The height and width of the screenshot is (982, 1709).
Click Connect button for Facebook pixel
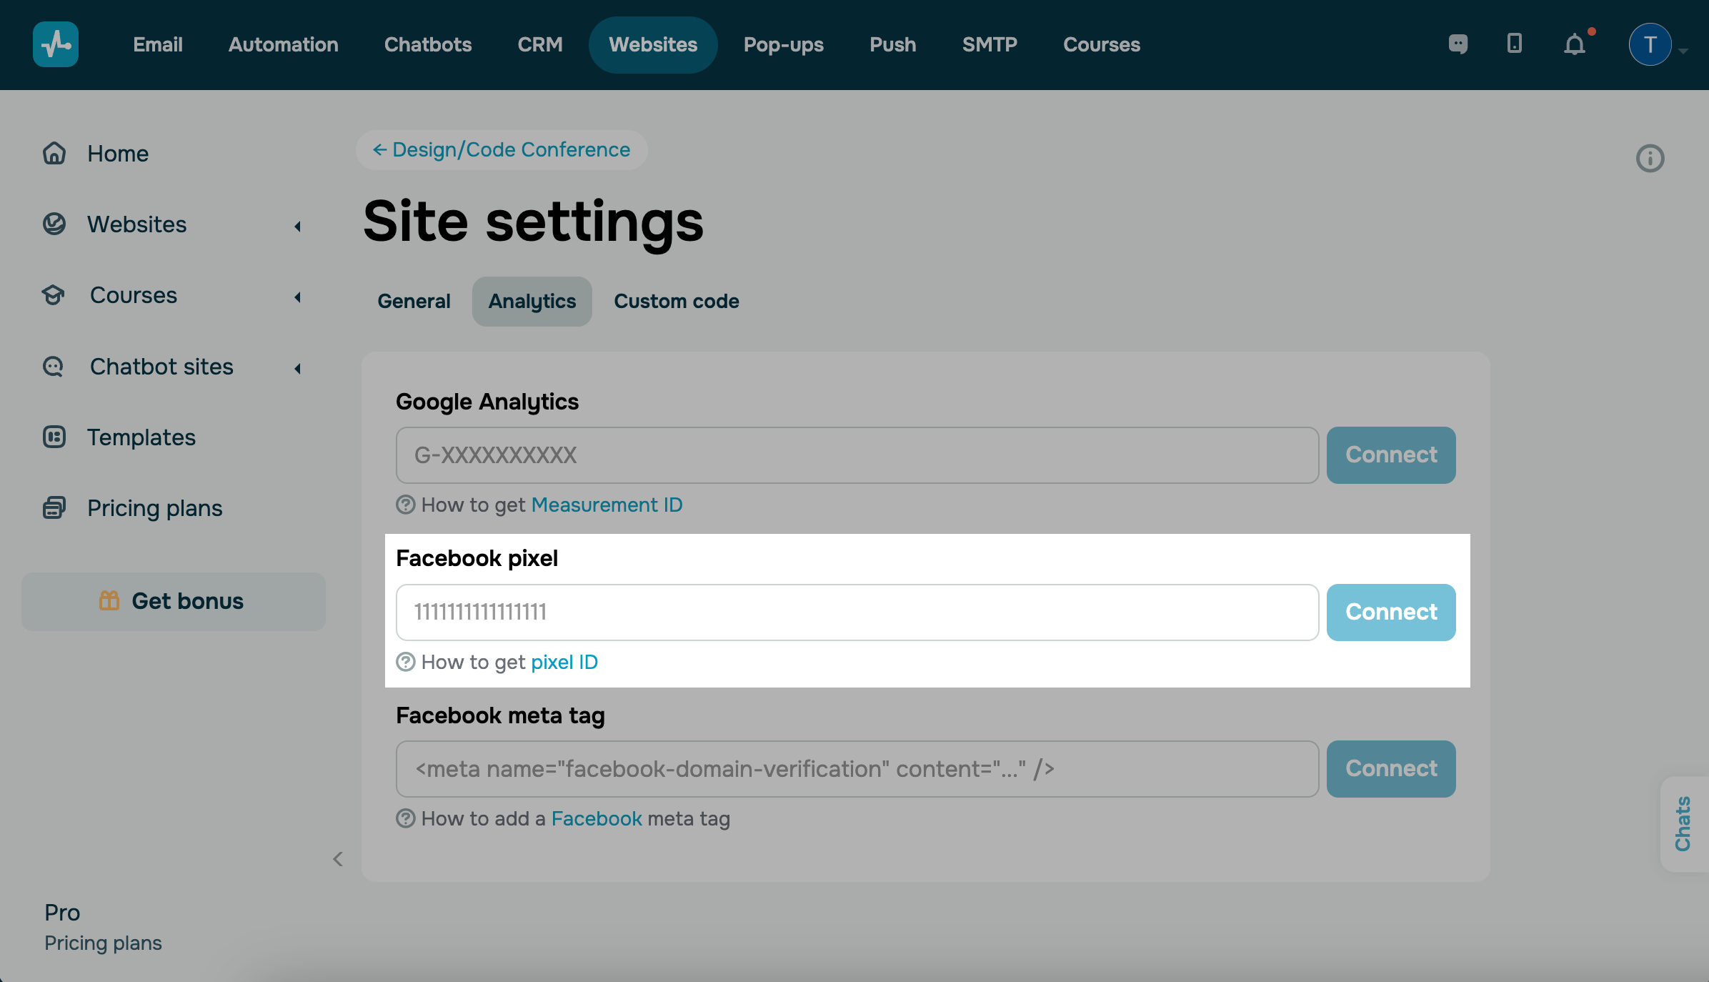click(1390, 612)
